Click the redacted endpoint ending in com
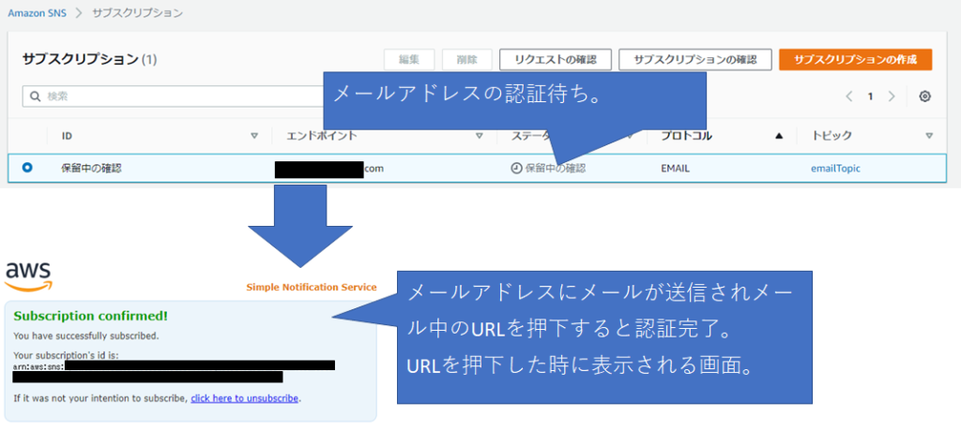 [329, 169]
